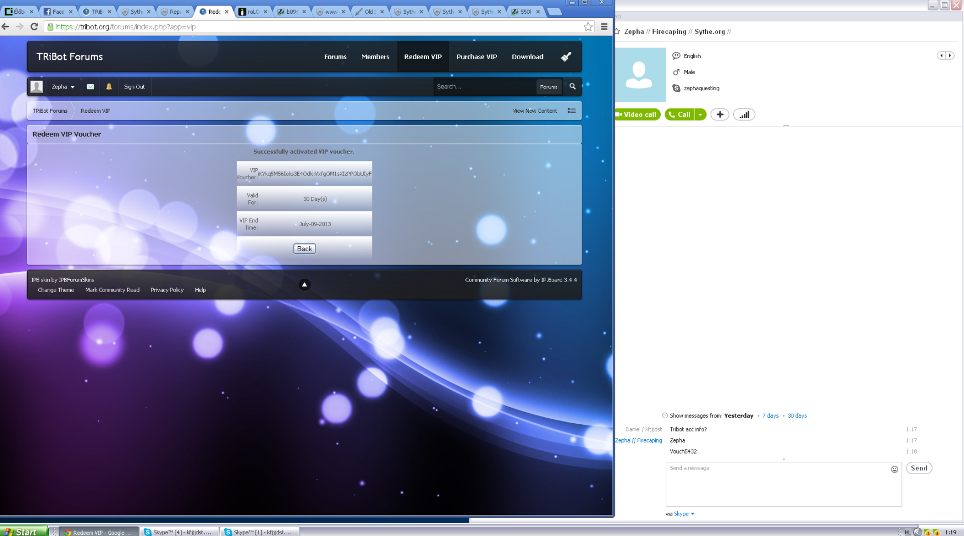This screenshot has height=536, width=964.
Task: Bookmark this page with the star icon
Action: [x=588, y=27]
